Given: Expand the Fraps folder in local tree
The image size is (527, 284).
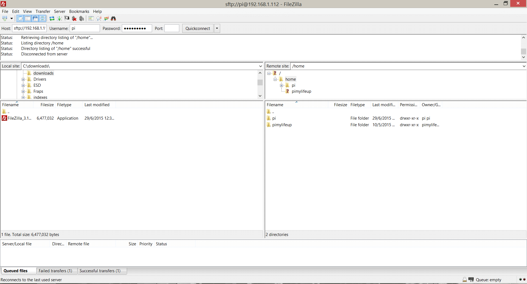Looking at the screenshot, I should 23,91.
